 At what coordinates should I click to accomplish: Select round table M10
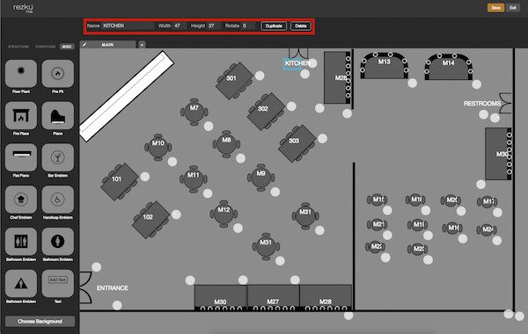(x=158, y=147)
